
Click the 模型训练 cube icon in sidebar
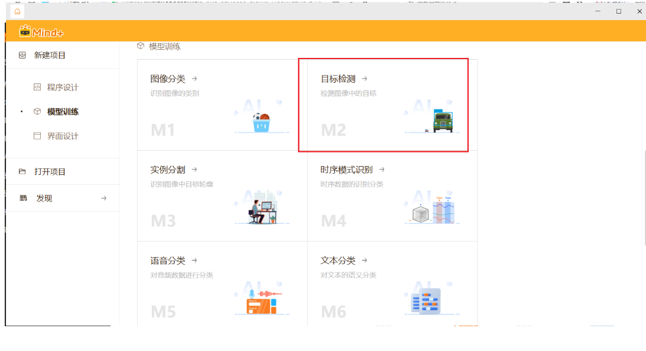click(37, 112)
